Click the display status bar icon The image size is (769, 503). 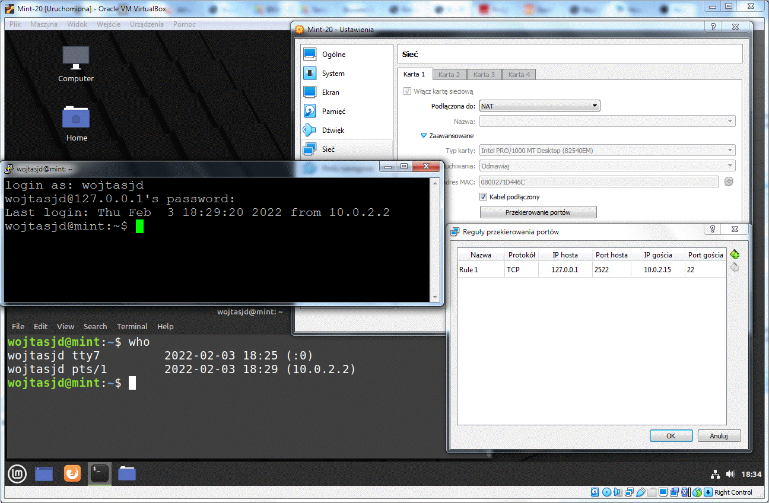[x=663, y=492]
